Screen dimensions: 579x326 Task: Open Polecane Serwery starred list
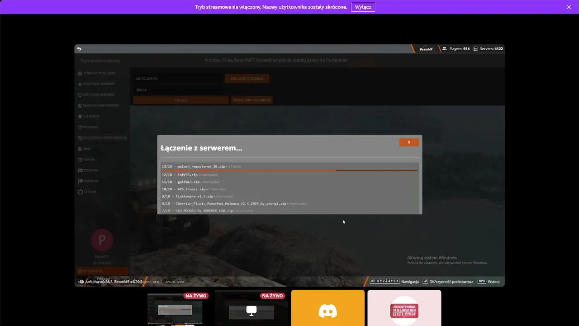(x=96, y=84)
